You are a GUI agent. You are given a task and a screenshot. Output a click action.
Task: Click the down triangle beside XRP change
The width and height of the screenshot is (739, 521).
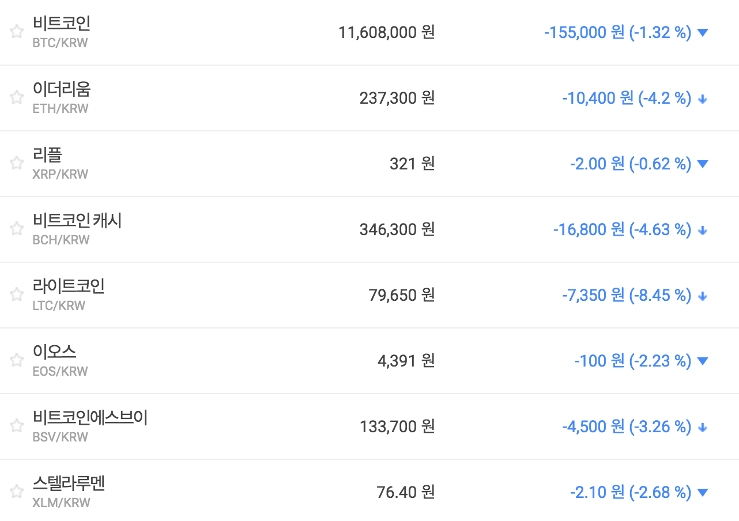click(702, 164)
